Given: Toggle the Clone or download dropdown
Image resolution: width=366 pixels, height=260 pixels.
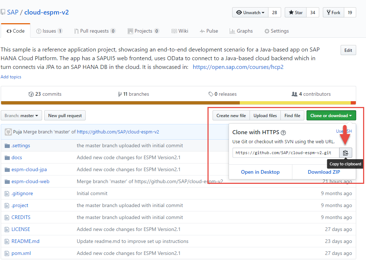Looking at the screenshot, I should [331, 116].
